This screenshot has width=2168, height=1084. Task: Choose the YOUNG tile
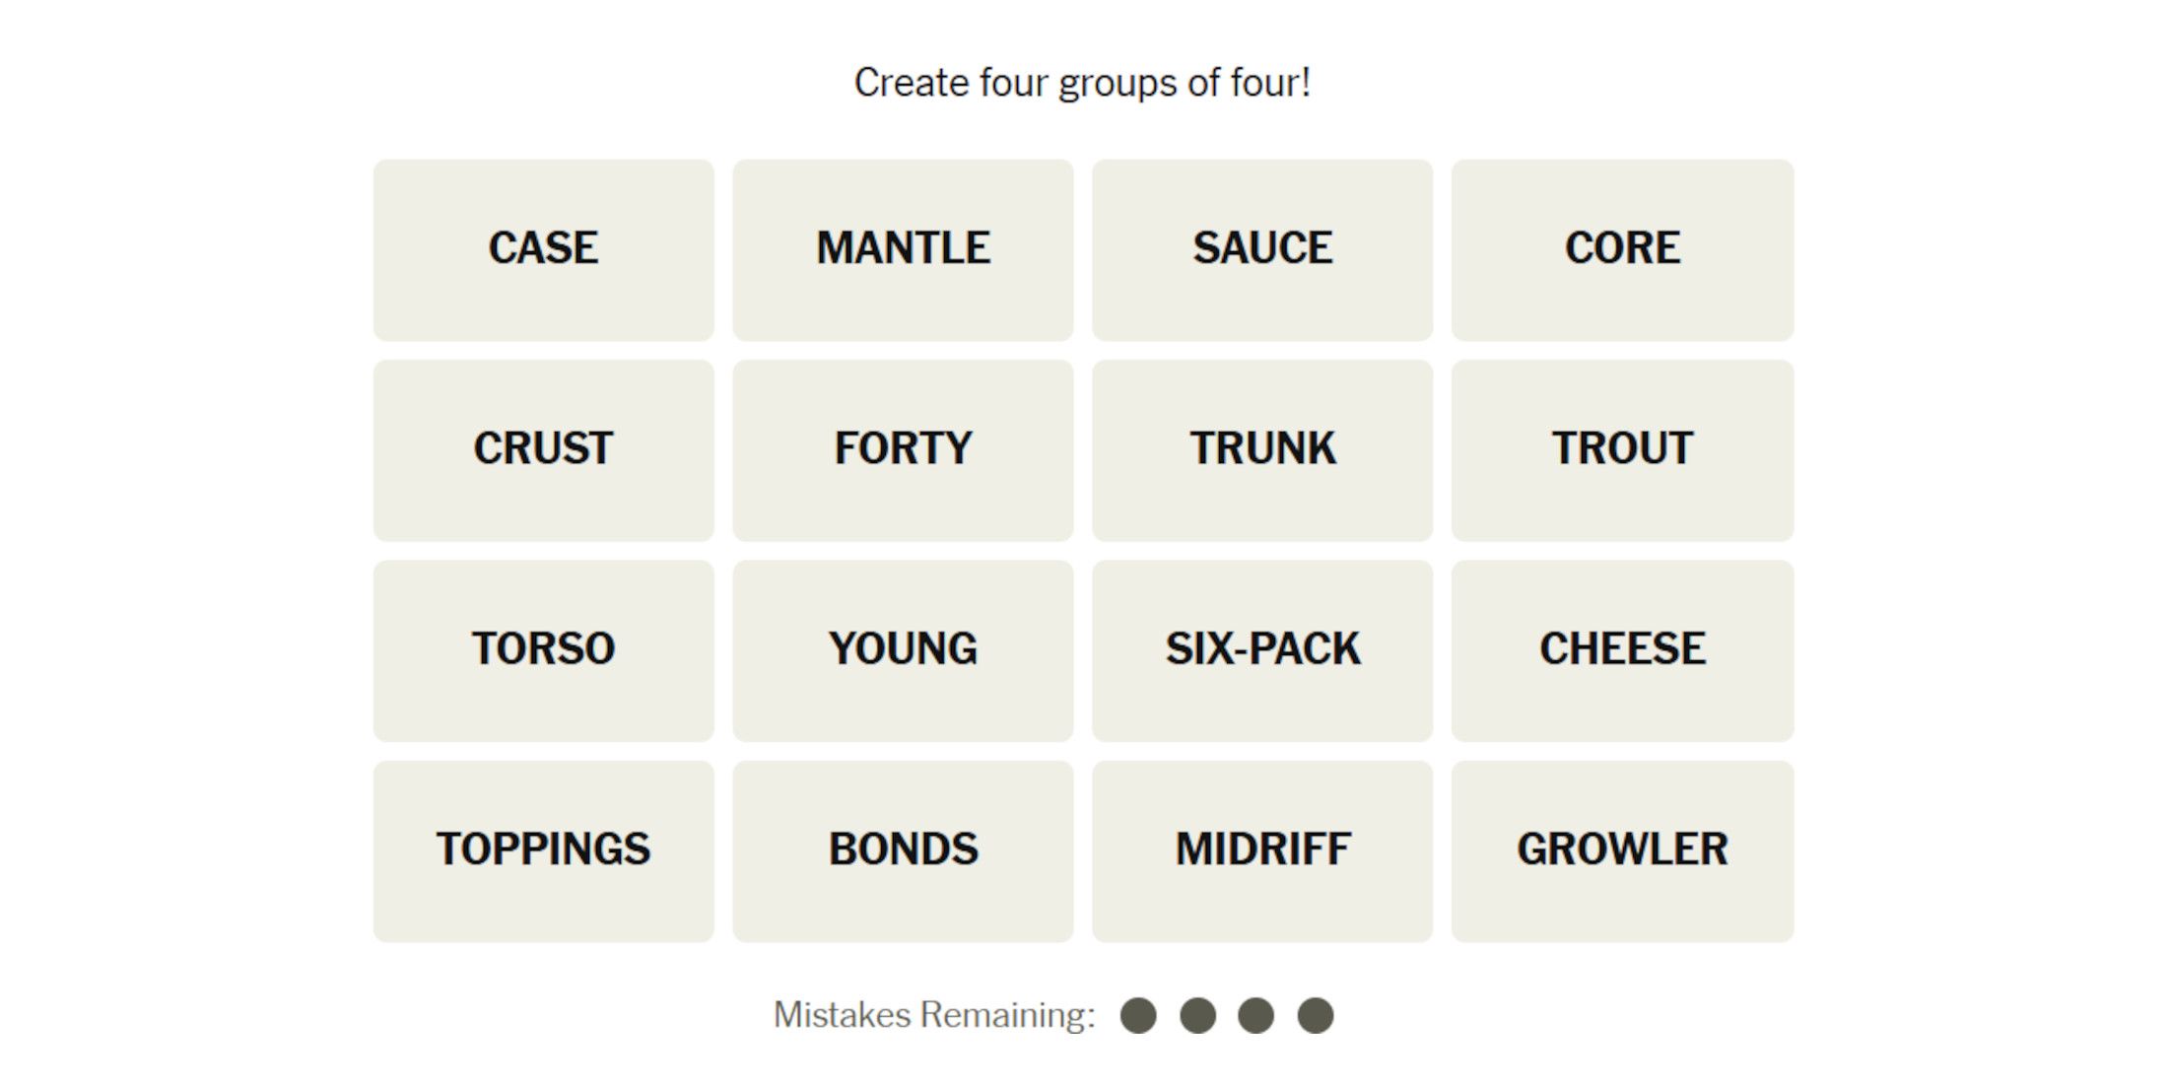[903, 650]
